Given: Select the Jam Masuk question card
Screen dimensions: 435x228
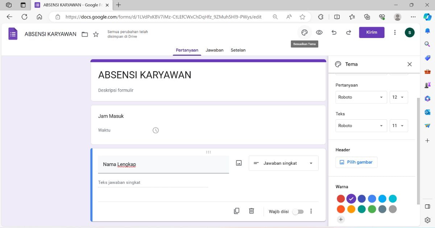Looking at the screenshot, I should click(x=208, y=125).
